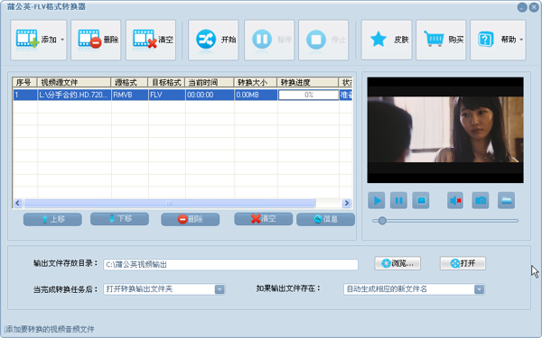Click the 清空 button below the list
The height and width of the screenshot is (338, 542).
[264, 219]
